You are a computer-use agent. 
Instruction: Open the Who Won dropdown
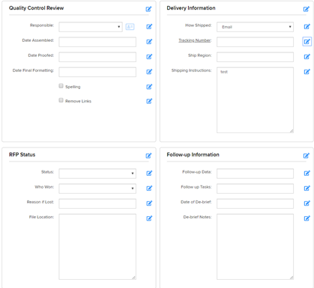tap(97, 189)
